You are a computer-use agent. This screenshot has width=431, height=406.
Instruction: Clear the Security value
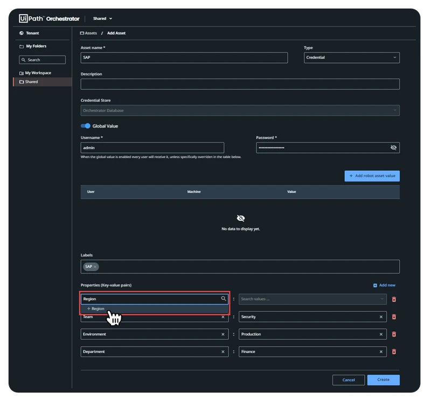click(381, 317)
